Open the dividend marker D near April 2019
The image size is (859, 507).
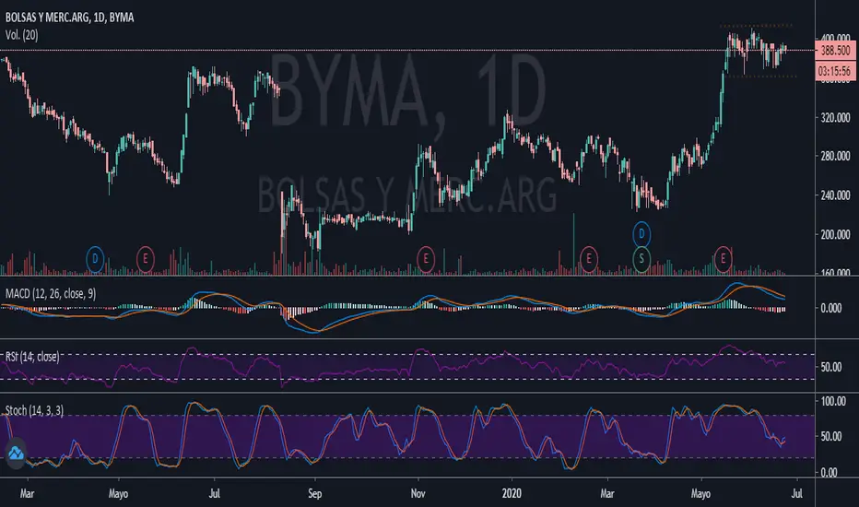click(x=95, y=259)
